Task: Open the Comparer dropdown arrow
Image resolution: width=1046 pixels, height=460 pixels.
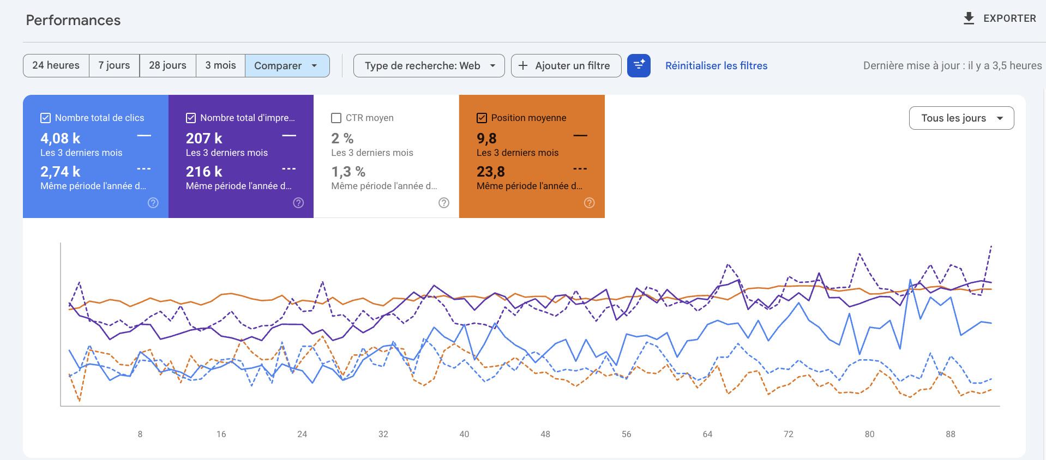Action: 314,65
